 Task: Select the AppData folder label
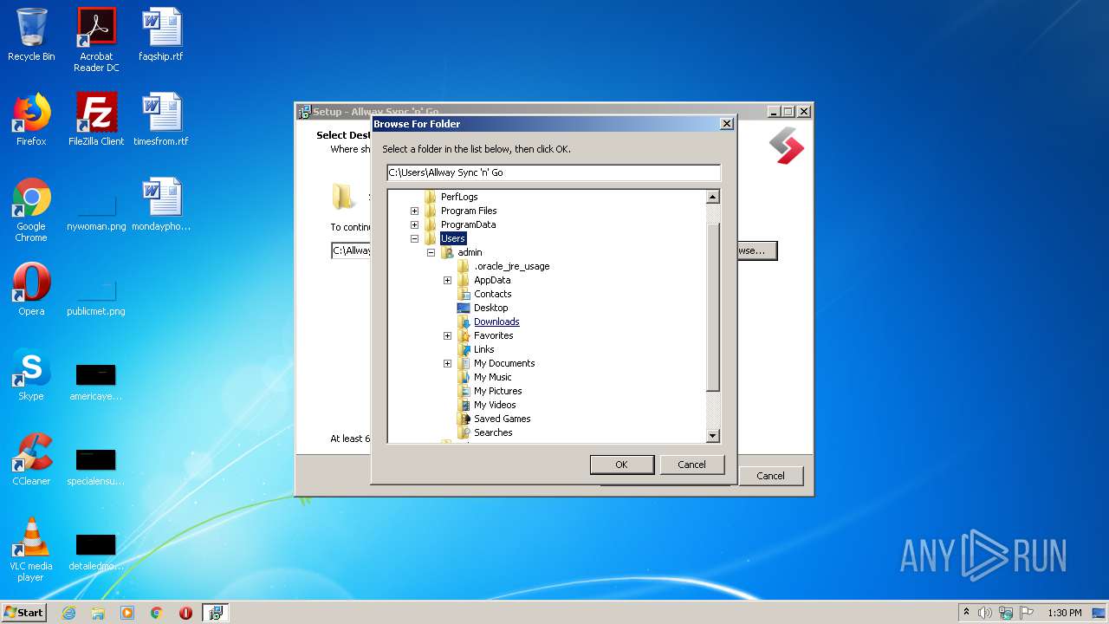click(492, 280)
